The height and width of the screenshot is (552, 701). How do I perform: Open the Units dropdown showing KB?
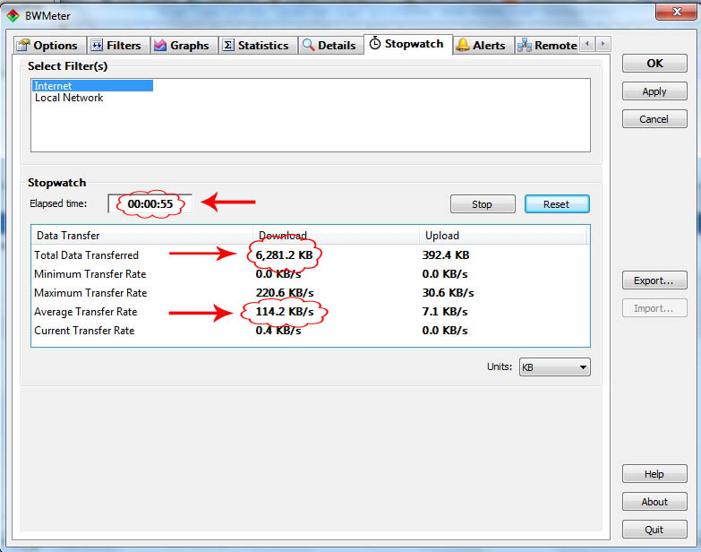click(x=554, y=367)
